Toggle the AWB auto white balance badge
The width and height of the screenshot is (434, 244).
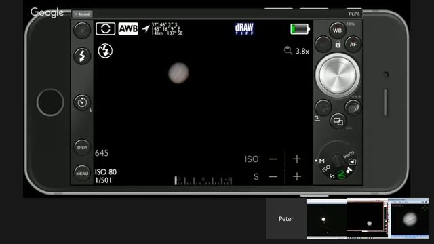tap(128, 28)
